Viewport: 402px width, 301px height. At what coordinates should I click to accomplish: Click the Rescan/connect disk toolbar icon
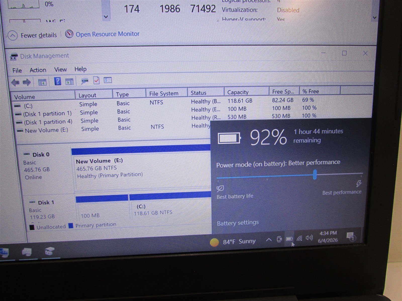coord(85,81)
